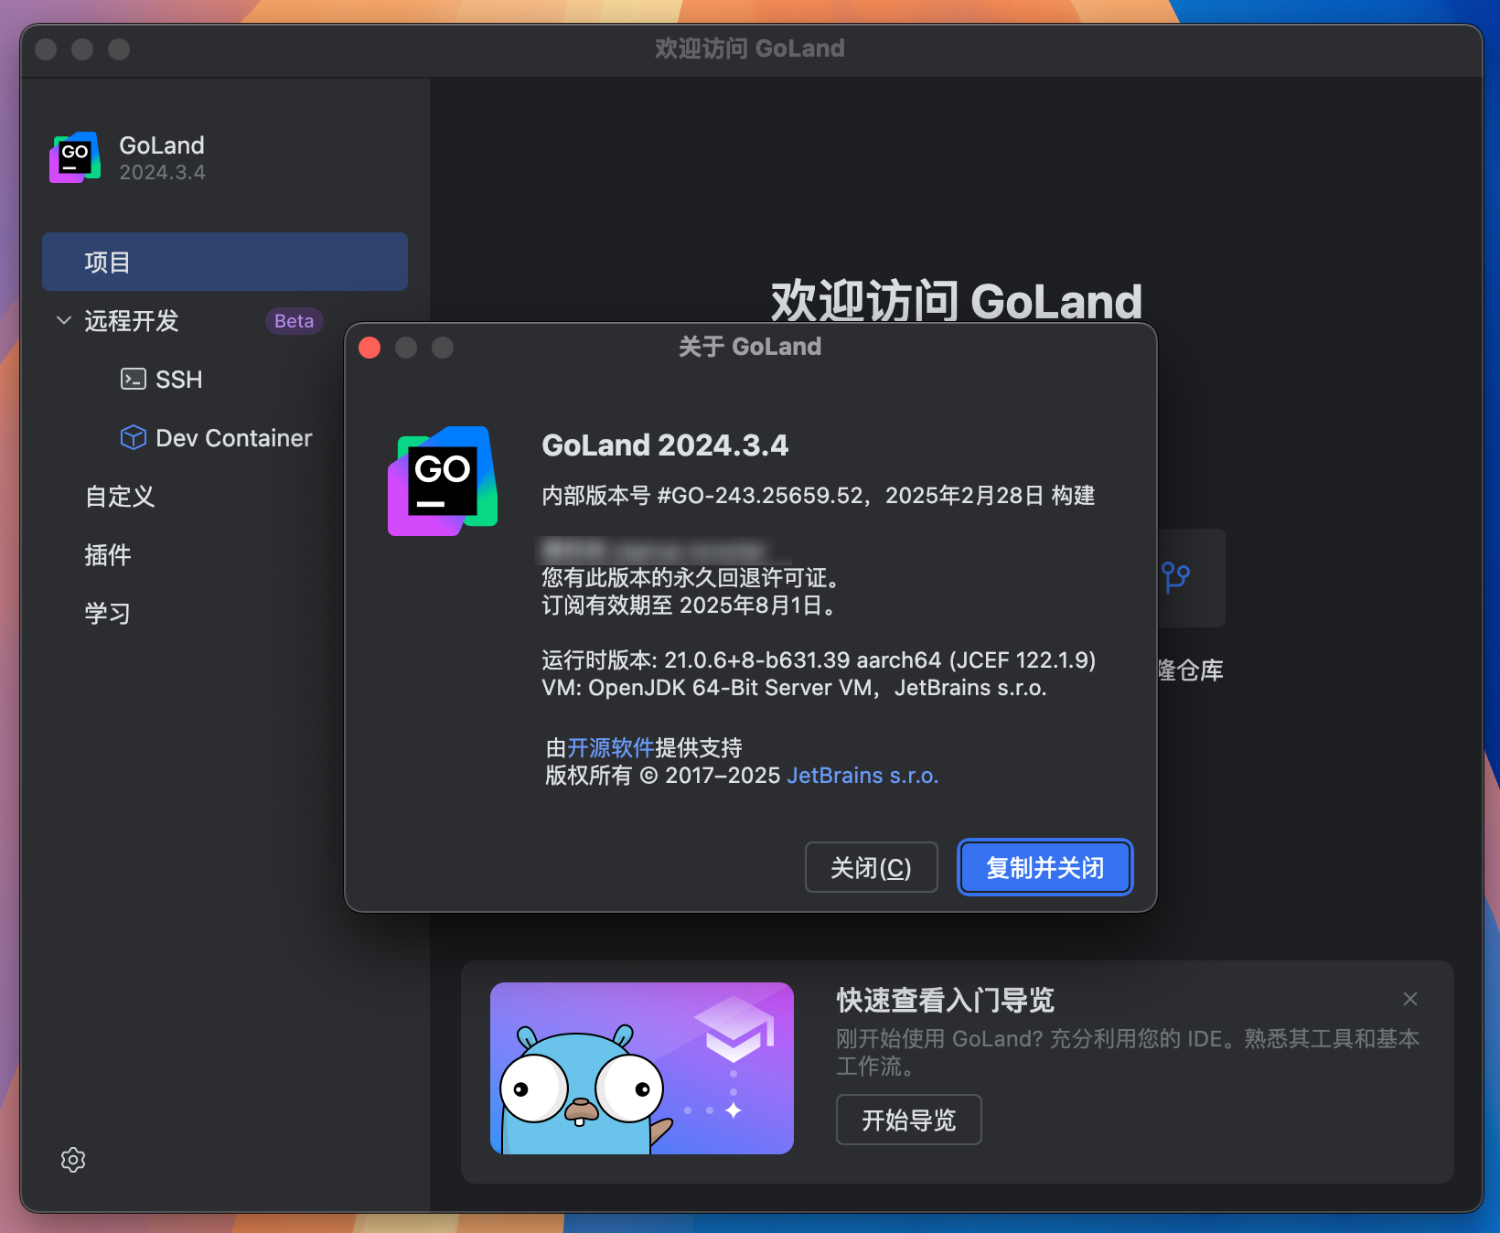Click the 复制并关闭 button

pyautogui.click(x=1045, y=867)
